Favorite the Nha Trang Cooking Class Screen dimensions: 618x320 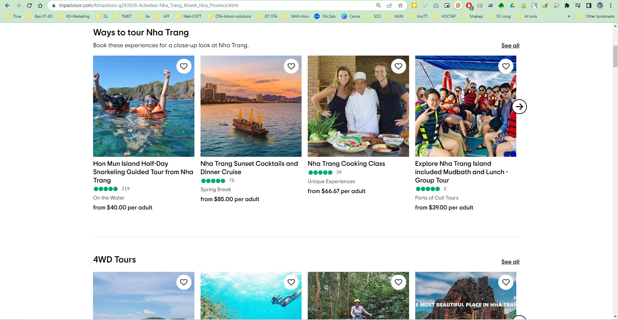(398, 66)
